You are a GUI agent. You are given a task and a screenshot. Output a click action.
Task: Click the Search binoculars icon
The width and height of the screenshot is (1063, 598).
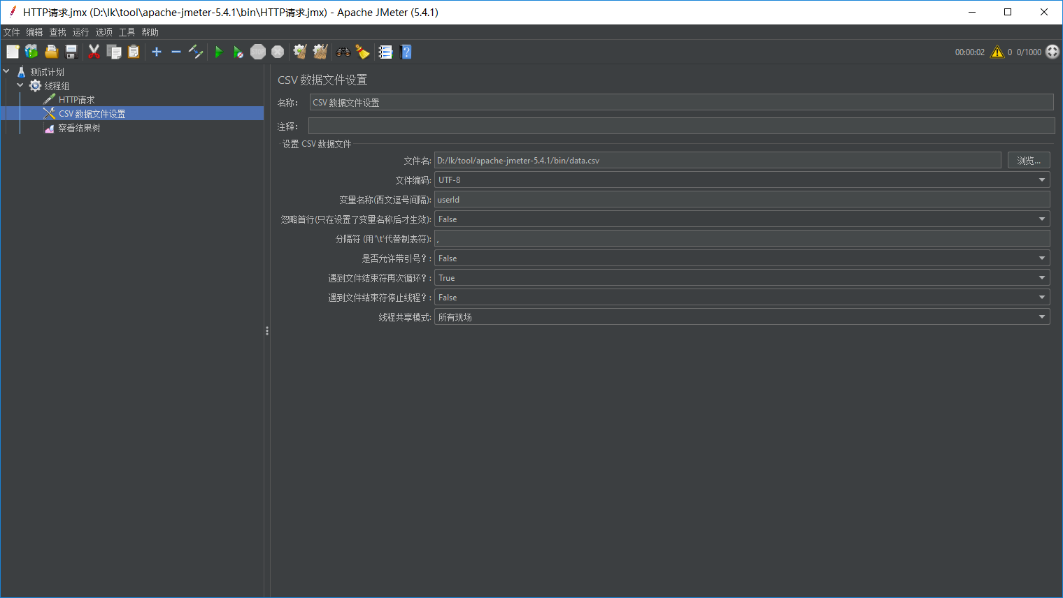click(x=342, y=51)
